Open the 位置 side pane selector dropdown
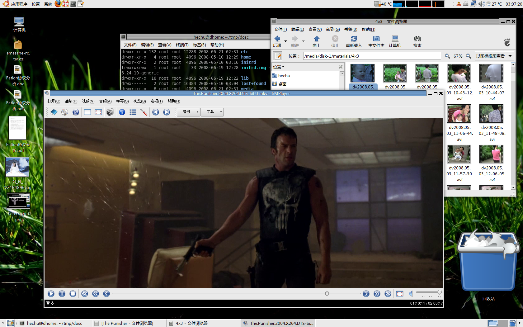This screenshot has width=523, height=327. coord(279,67)
